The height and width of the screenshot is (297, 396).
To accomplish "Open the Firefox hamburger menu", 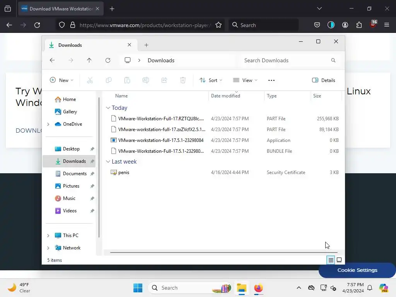I will coord(387,25).
